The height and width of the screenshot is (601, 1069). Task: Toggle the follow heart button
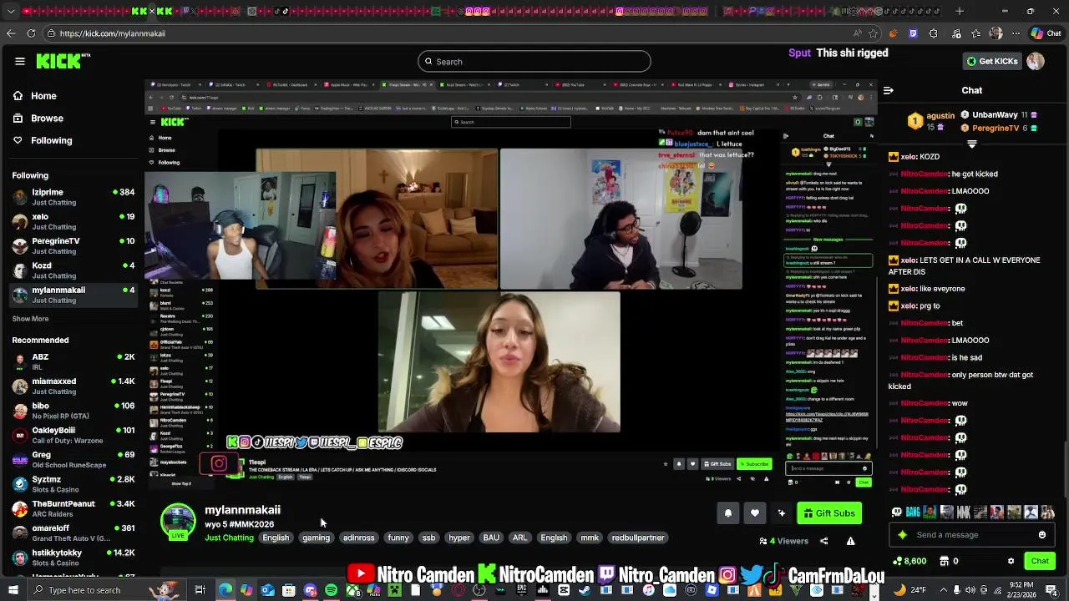coord(754,513)
